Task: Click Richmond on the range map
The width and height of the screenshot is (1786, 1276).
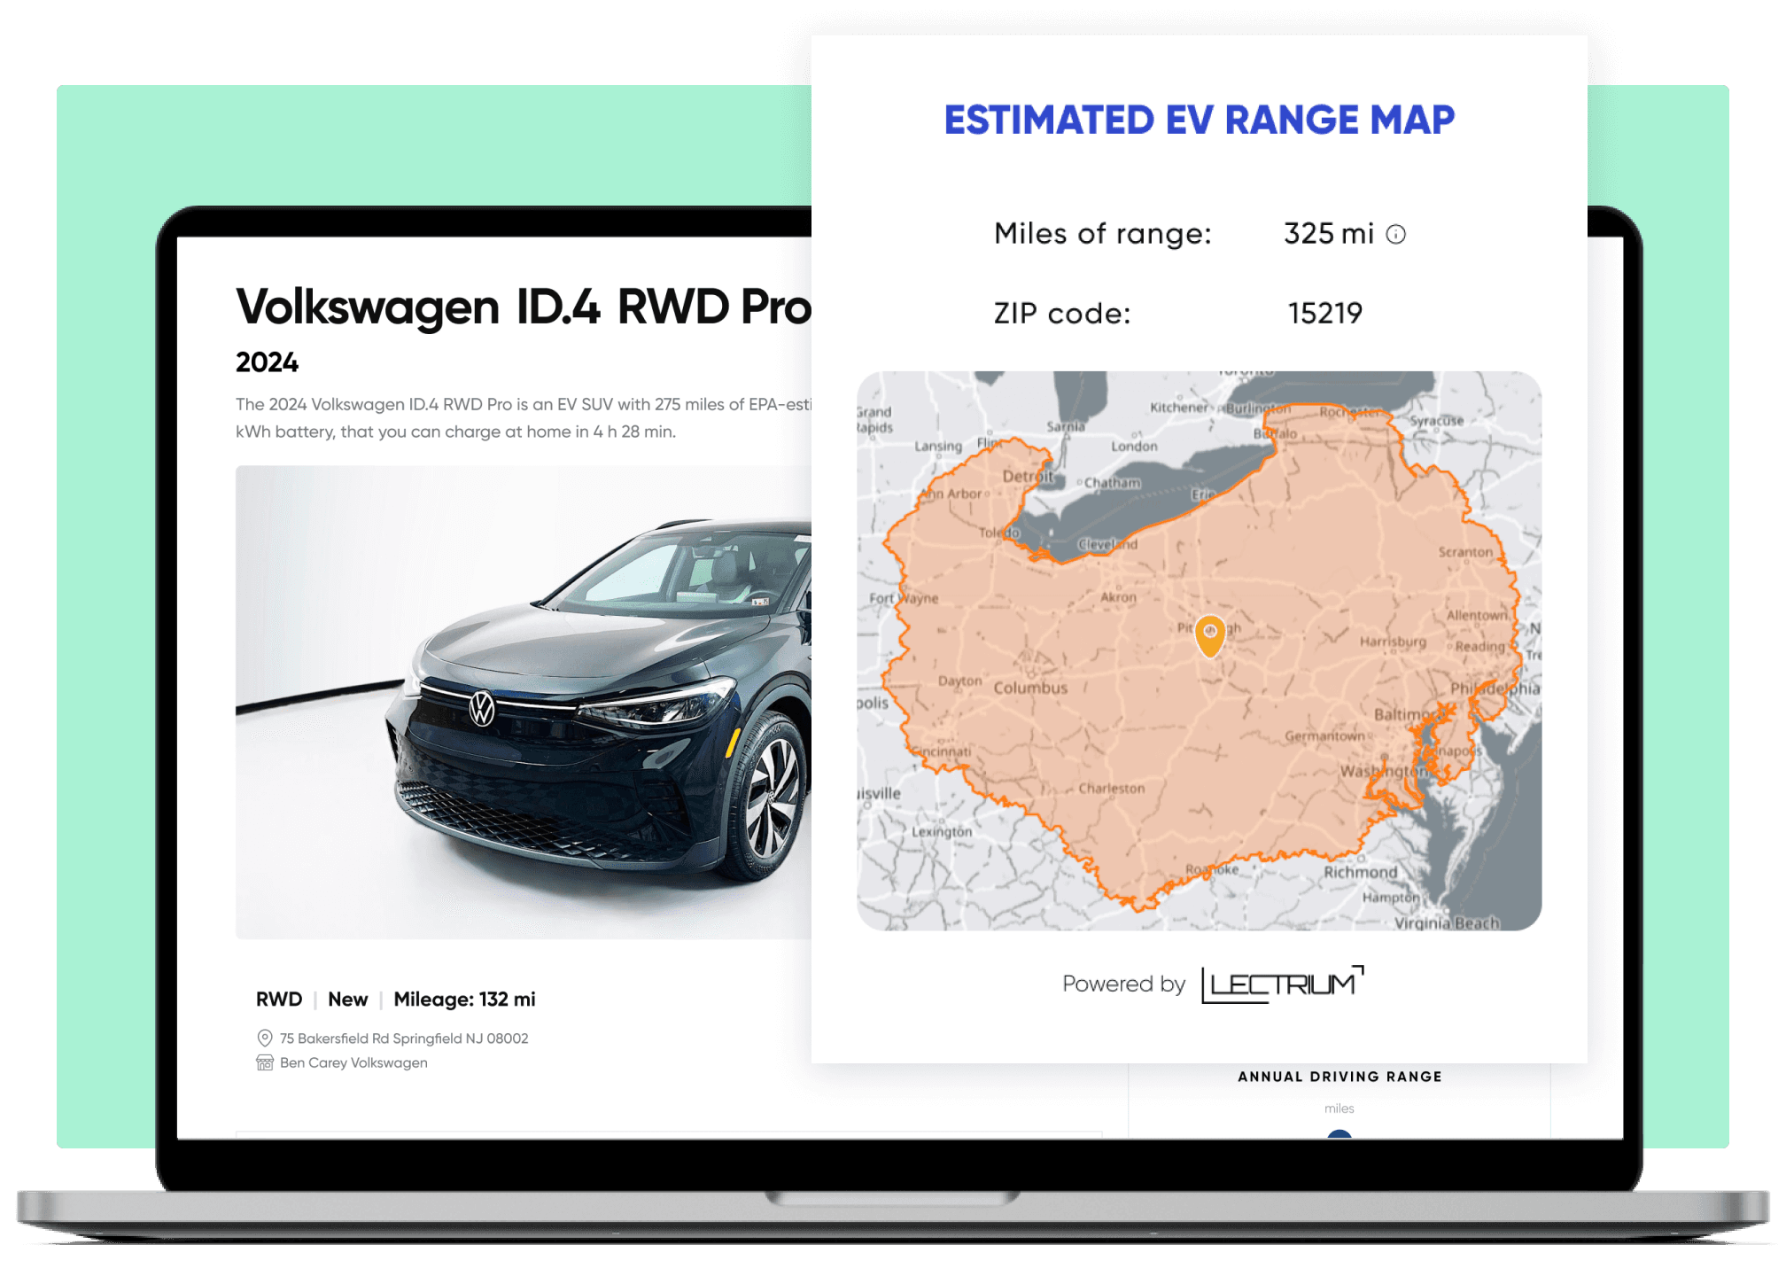Action: coord(1360,872)
